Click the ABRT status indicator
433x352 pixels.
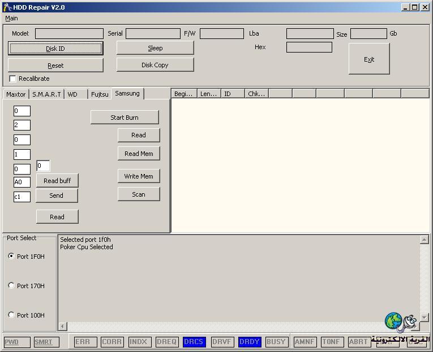point(359,342)
